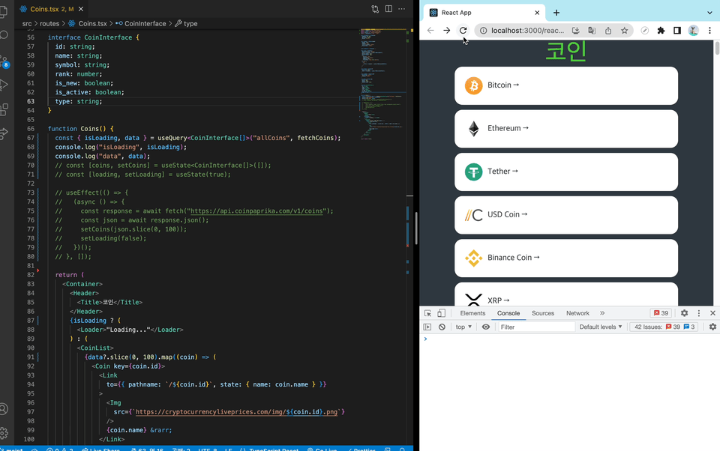Expand more DevTools tabs chevron
The image size is (720, 451).
coord(602,313)
